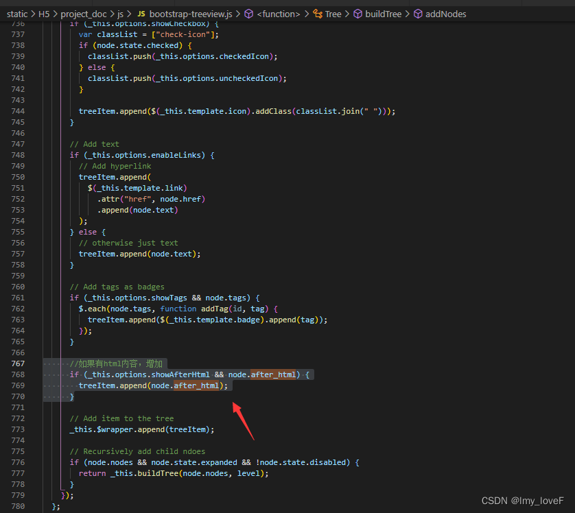Viewport: 575px width, 513px height.
Task: Click 'addClass' call on line 744
Action: click(x=273, y=111)
